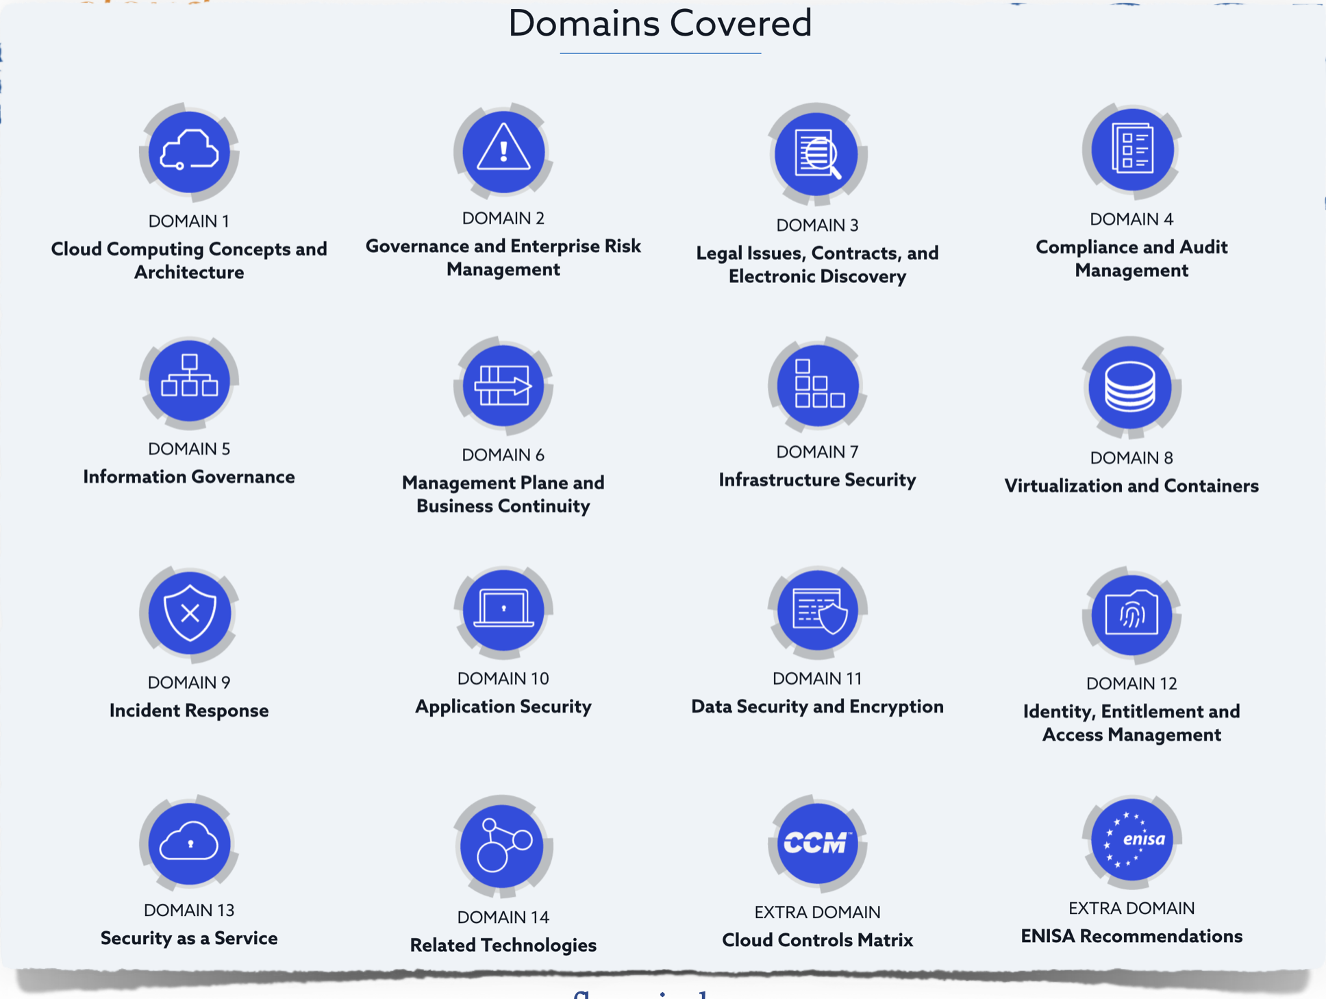Click the "DOMAIN 14" label
1326x999 pixels.
[x=503, y=917]
